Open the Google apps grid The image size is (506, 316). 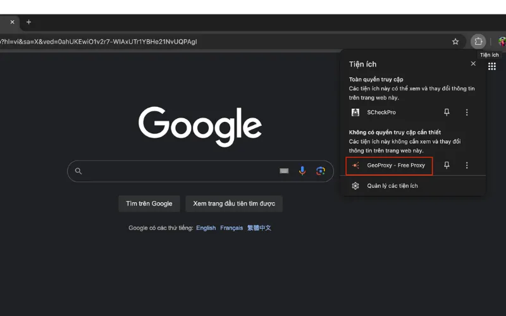pyautogui.click(x=492, y=66)
